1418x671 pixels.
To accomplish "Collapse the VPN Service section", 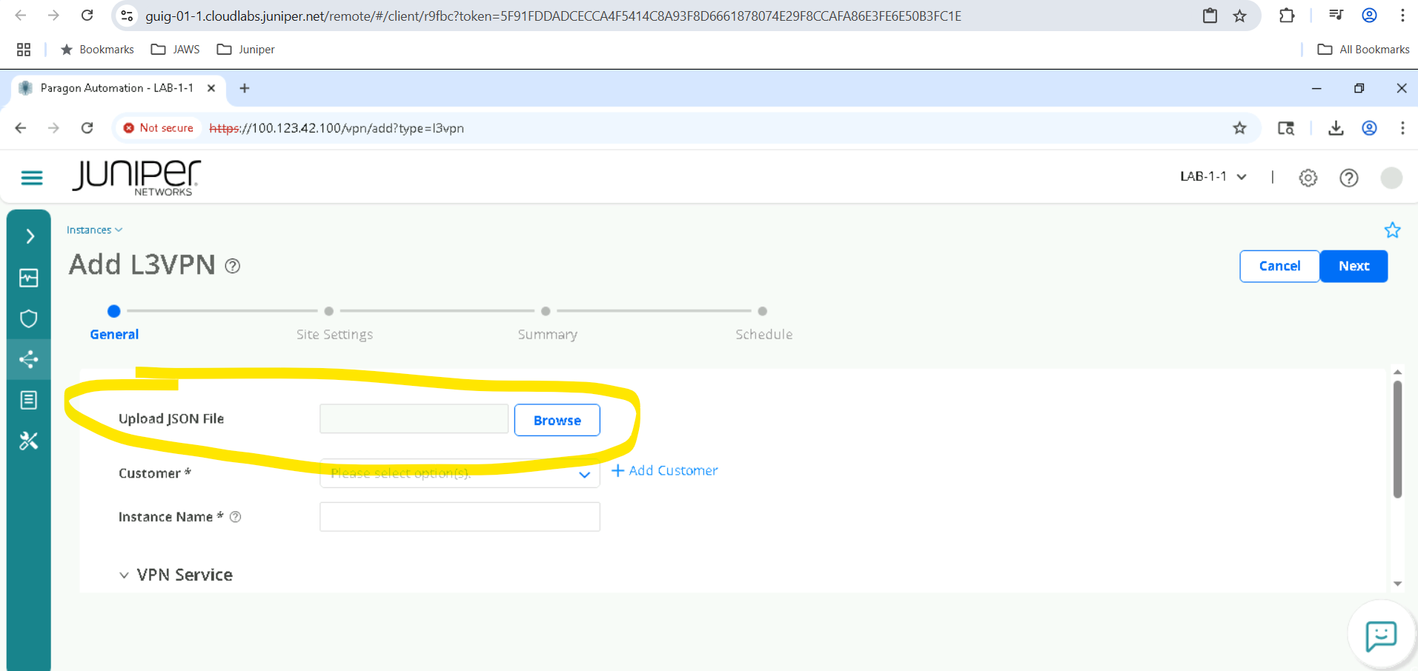I will coord(124,575).
